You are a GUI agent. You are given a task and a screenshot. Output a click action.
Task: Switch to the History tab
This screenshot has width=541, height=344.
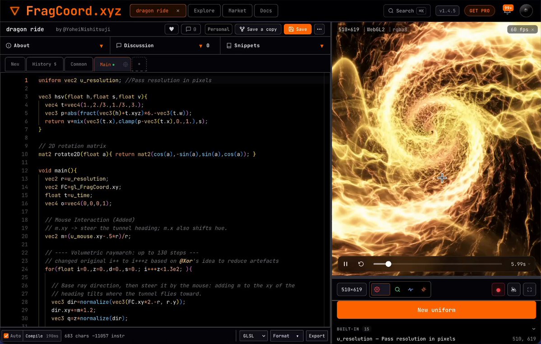click(x=44, y=64)
